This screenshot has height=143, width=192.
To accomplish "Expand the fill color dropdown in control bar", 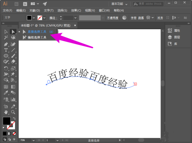I will (34, 18).
